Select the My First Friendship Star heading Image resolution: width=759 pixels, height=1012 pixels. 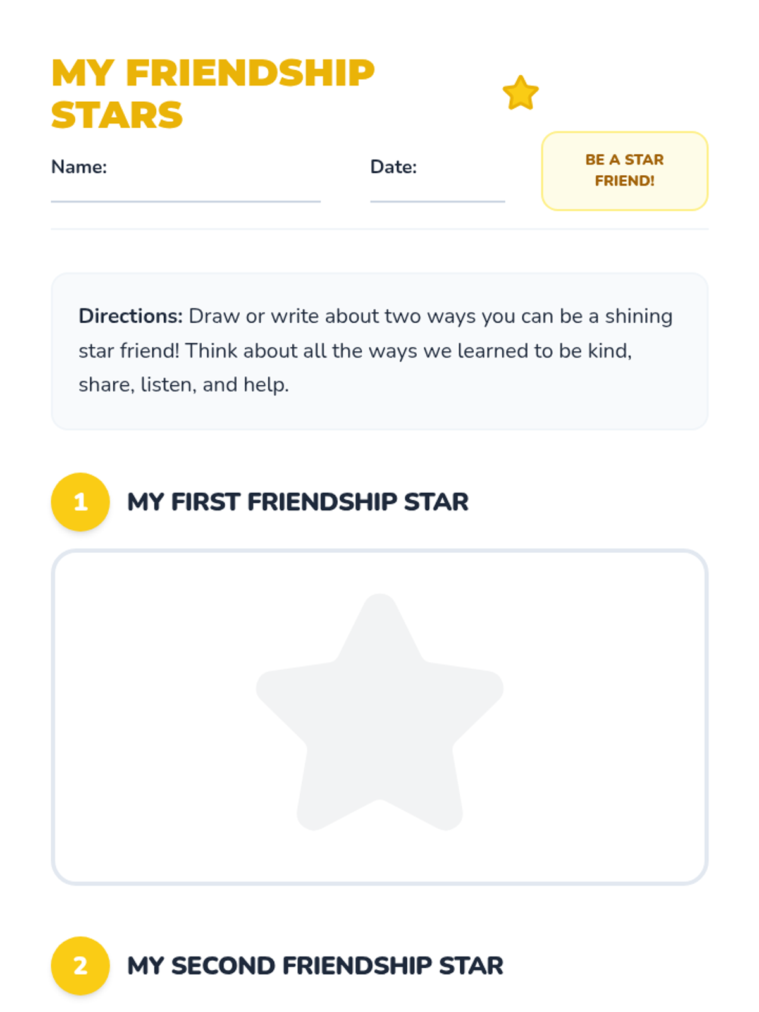coord(298,502)
